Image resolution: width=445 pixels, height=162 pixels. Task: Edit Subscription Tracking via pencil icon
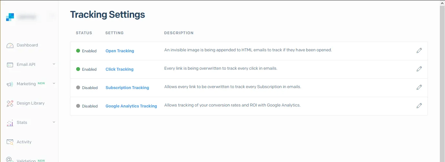[419, 87]
